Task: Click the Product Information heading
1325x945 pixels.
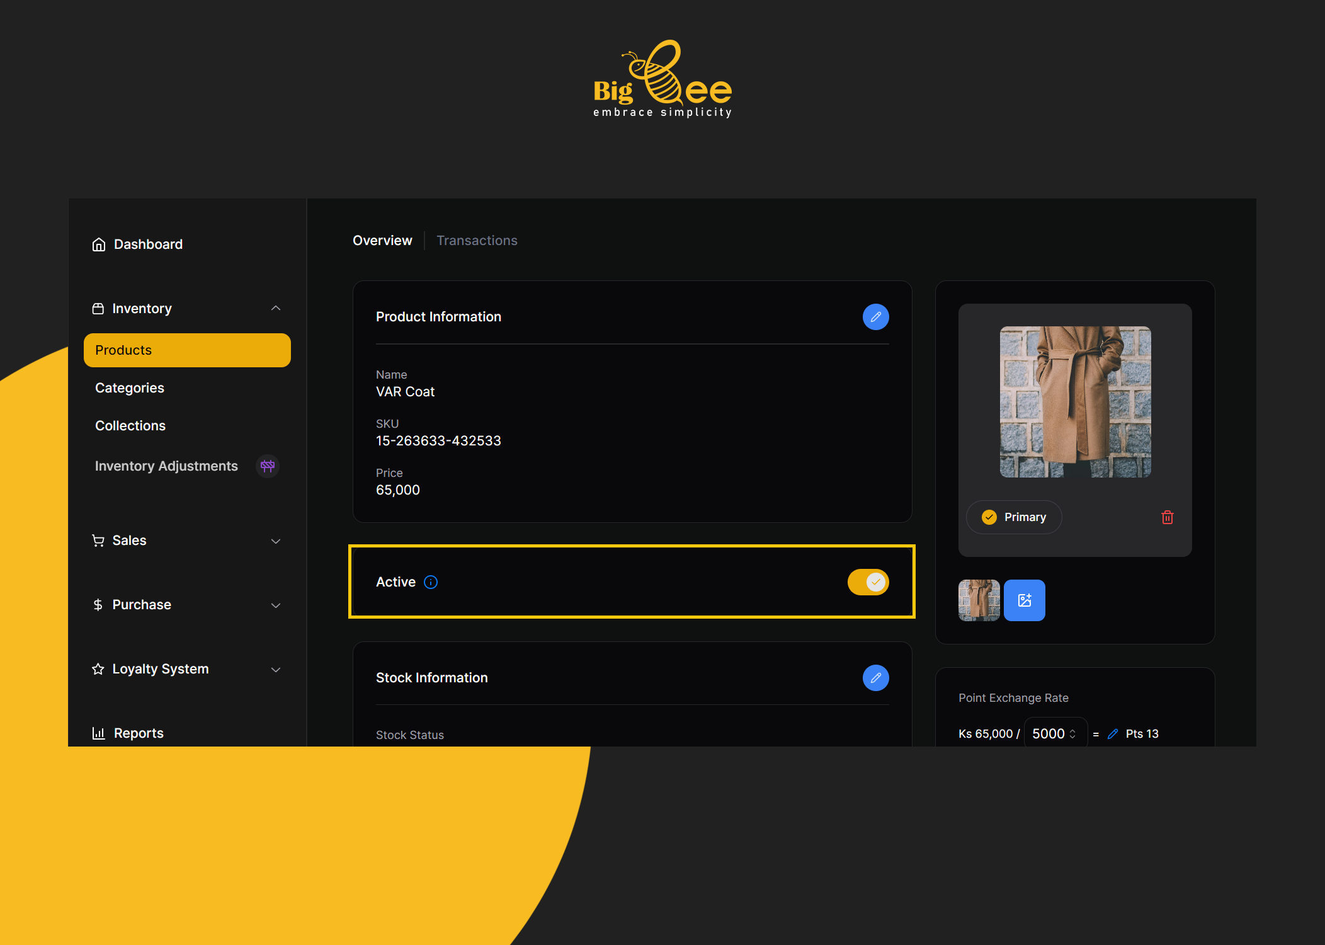Action: [438, 317]
